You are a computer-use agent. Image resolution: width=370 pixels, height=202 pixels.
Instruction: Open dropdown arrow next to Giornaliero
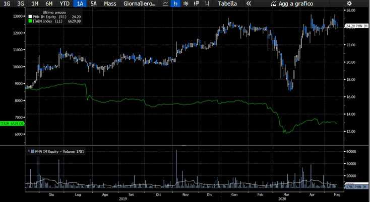[x=155, y=4]
